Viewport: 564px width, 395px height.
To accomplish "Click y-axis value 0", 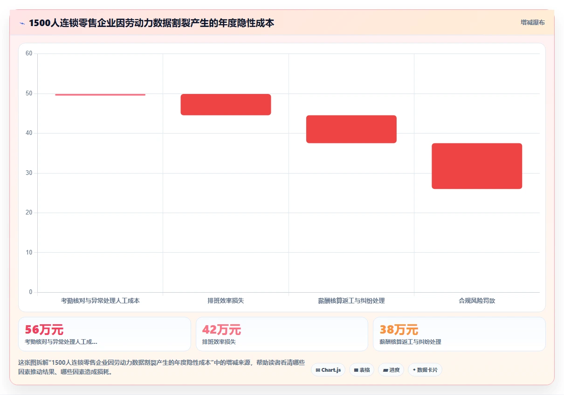I will 31,292.
